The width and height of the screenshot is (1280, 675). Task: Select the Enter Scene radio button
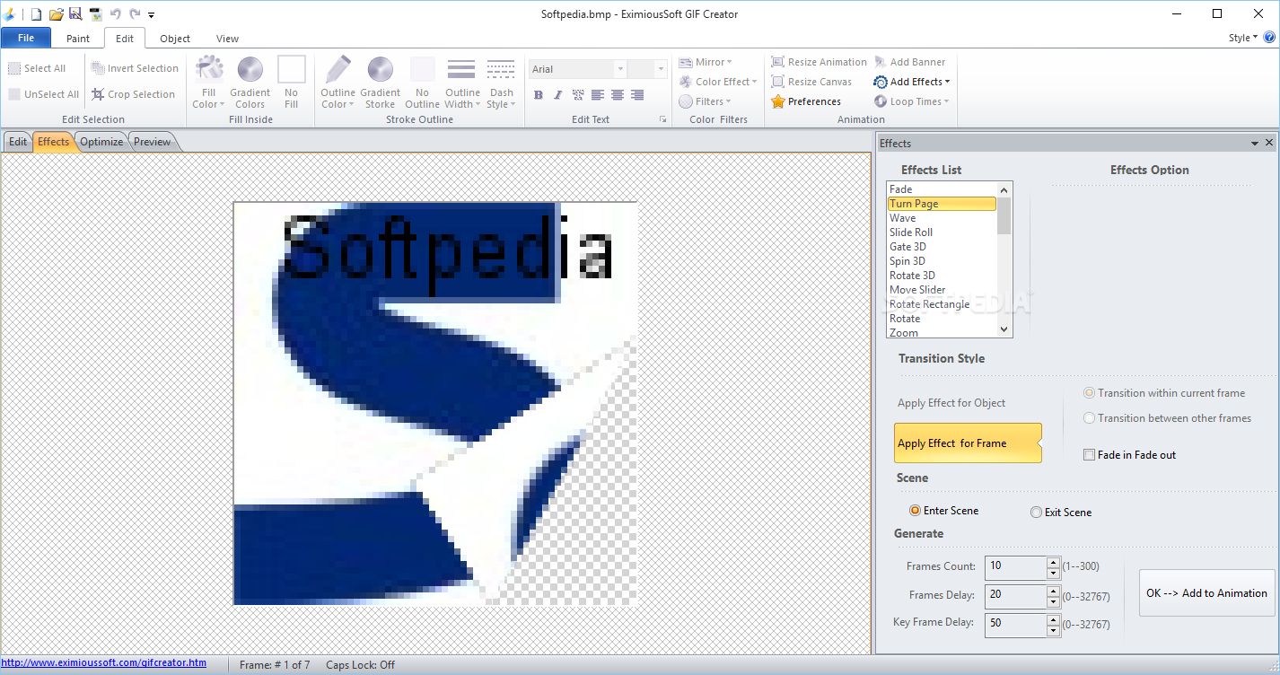click(x=915, y=511)
